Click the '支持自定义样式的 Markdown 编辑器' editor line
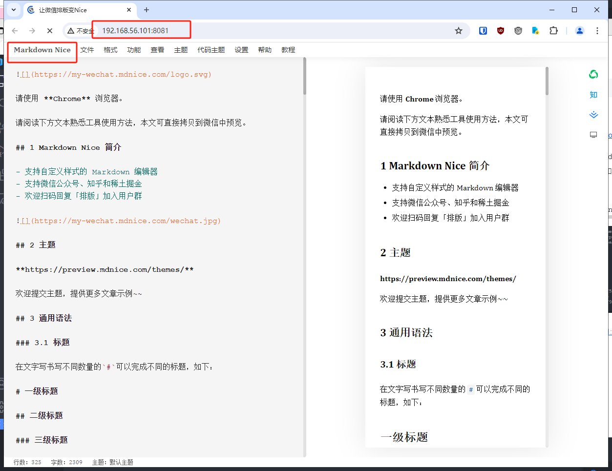Viewport: 612px width, 471px height. [x=87, y=172]
